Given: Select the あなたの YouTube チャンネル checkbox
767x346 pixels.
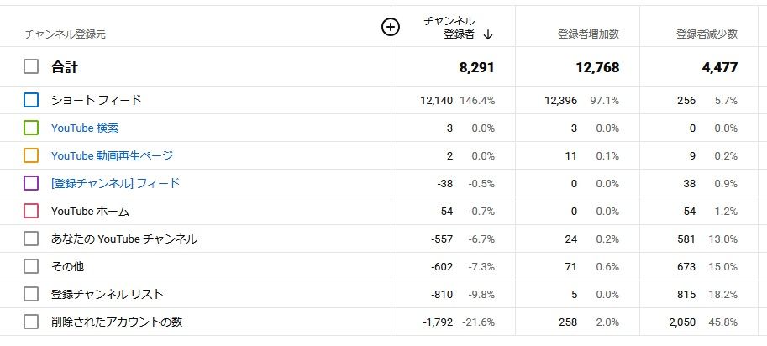Looking at the screenshot, I should point(31,239).
